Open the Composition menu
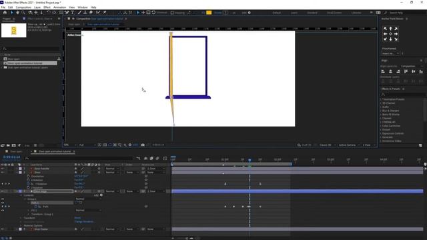 pos(23,7)
